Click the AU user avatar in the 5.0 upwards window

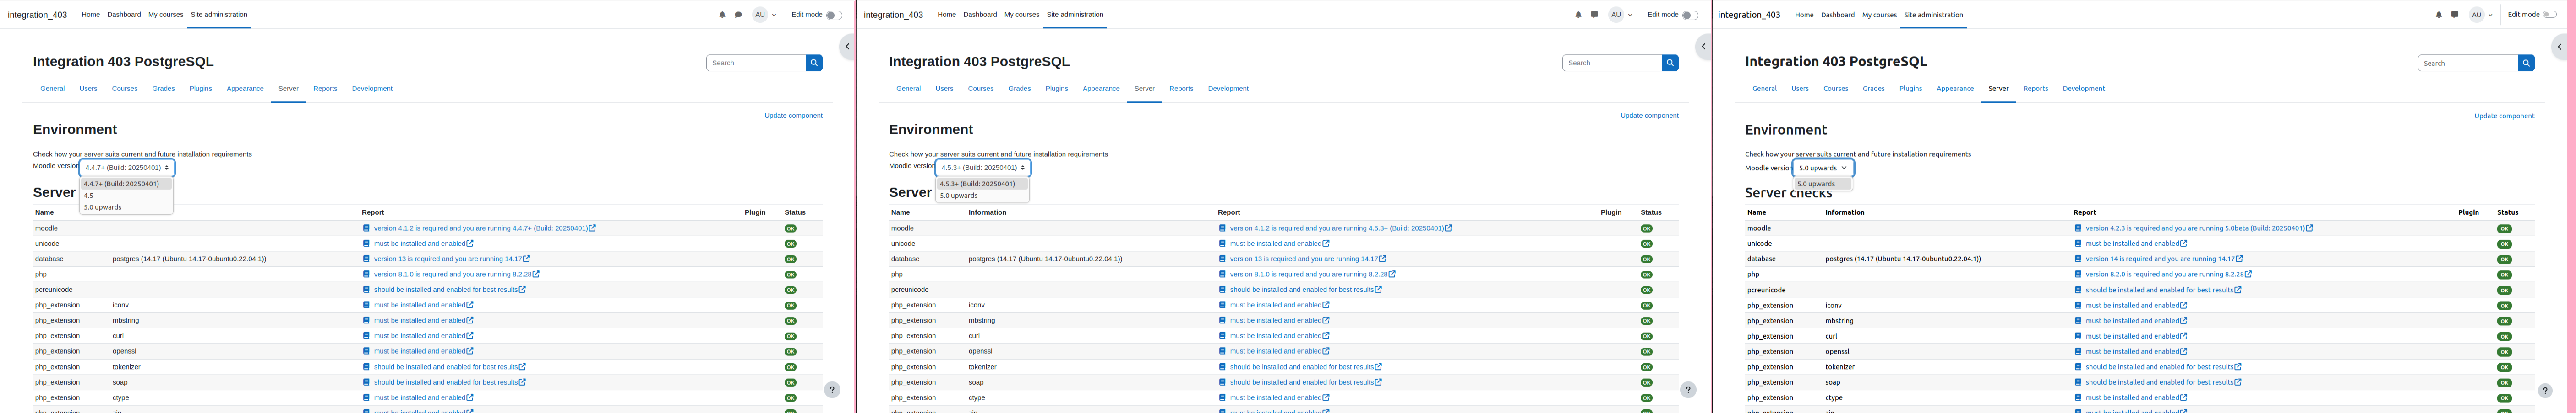click(x=2476, y=15)
